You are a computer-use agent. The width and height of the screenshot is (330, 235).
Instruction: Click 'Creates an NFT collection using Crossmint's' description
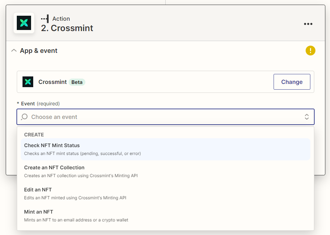click(81, 176)
